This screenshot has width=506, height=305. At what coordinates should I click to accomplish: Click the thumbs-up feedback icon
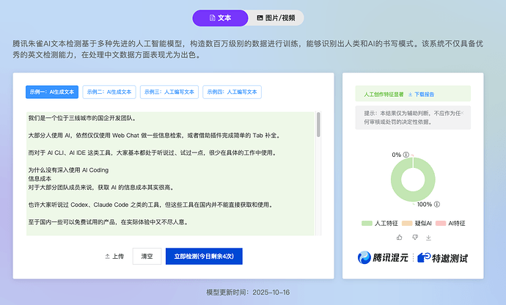400,238
